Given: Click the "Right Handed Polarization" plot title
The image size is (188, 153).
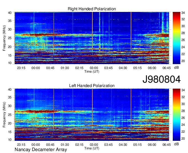Looking at the screenshot, I should click(92, 9).
